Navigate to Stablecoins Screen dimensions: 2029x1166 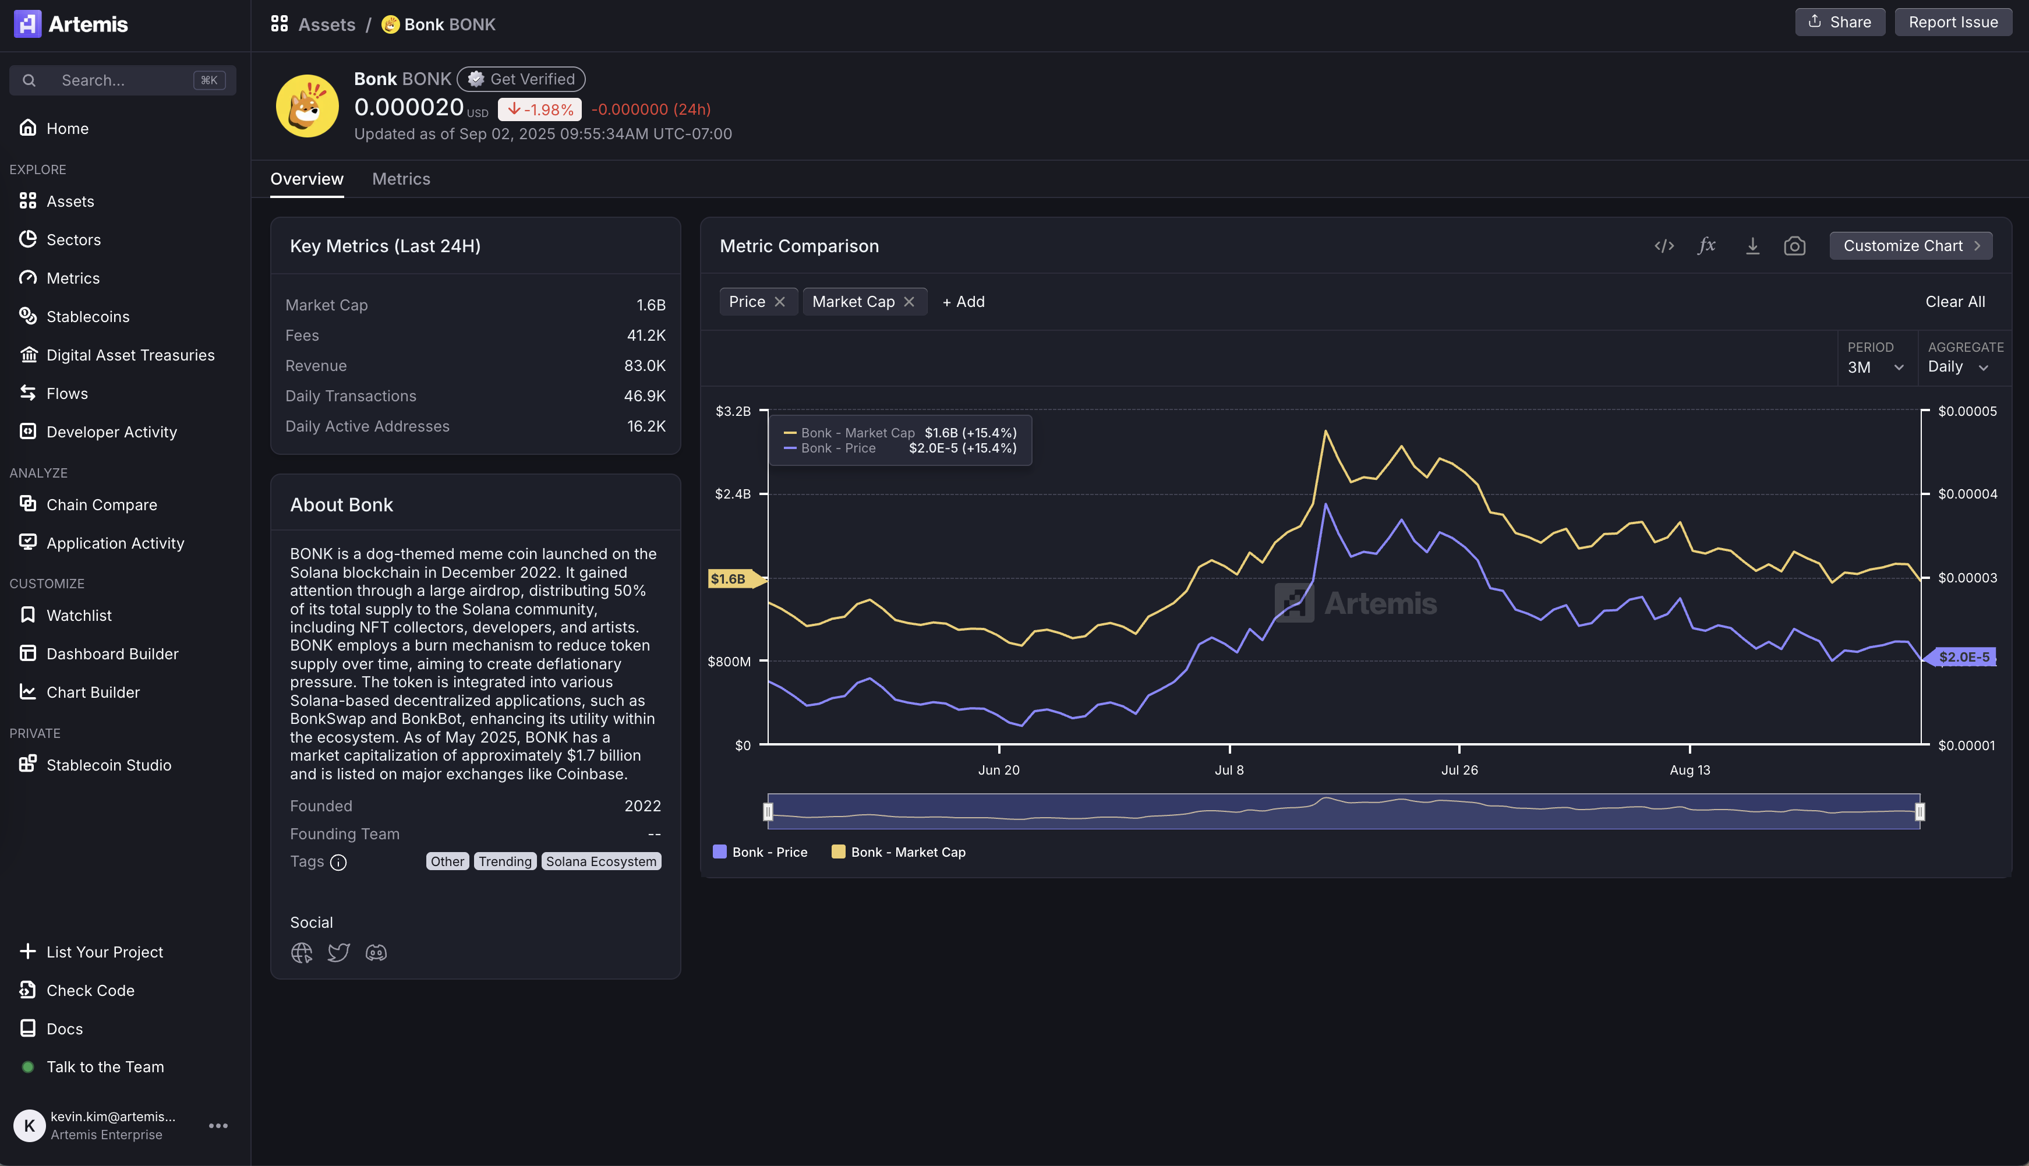coord(73,316)
